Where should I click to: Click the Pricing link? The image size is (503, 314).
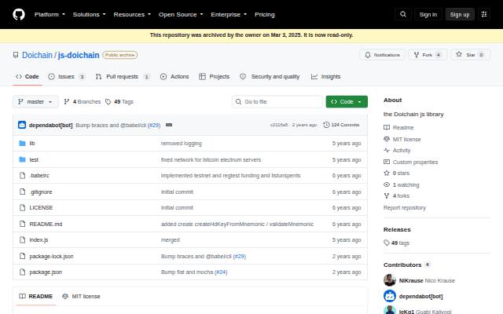pos(265,14)
